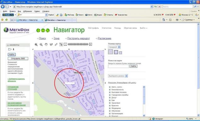
Task: Click the plus icon at zoom scale end
Action: 90,44
